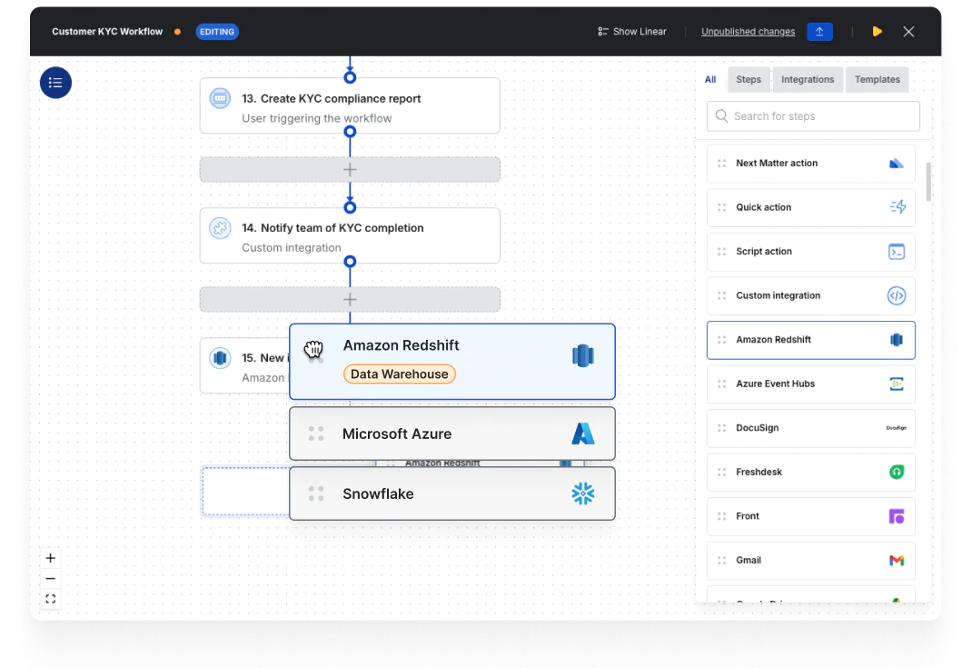The height and width of the screenshot is (668, 972).
Task: Grab the Next Matter action drag handle
Action: 721,163
